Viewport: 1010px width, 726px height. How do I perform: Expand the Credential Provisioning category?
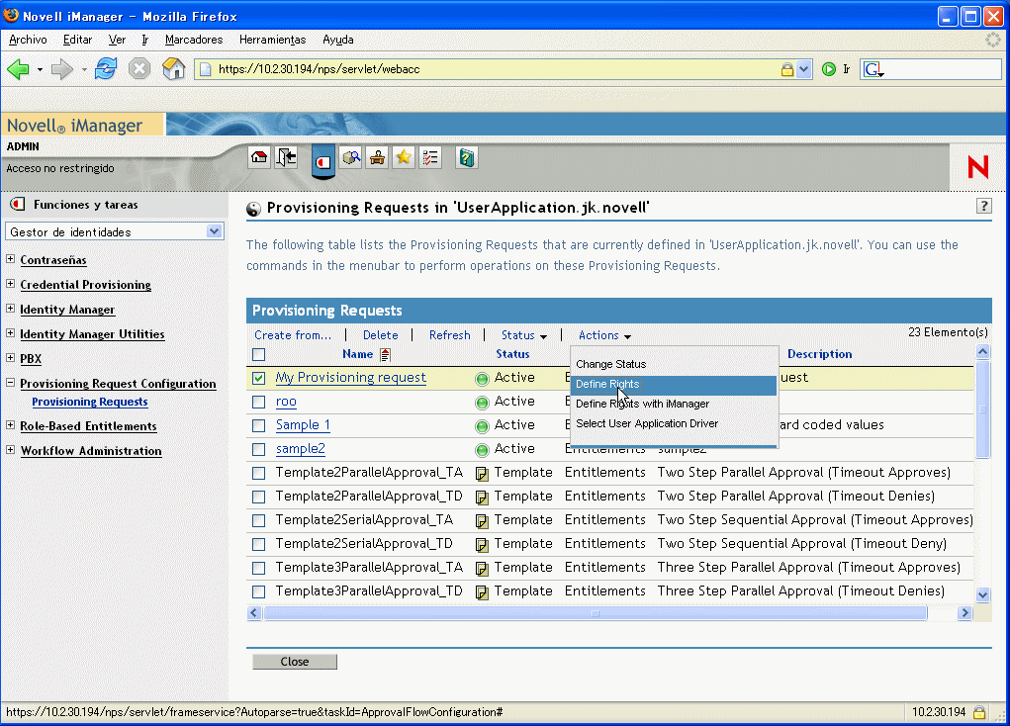click(x=10, y=284)
